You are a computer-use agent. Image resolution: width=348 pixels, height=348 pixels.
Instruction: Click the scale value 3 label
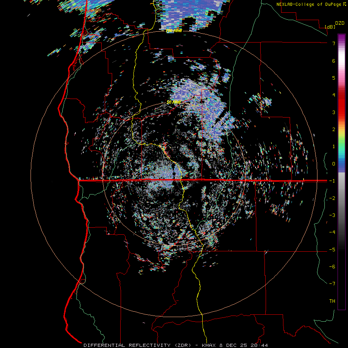334,112
